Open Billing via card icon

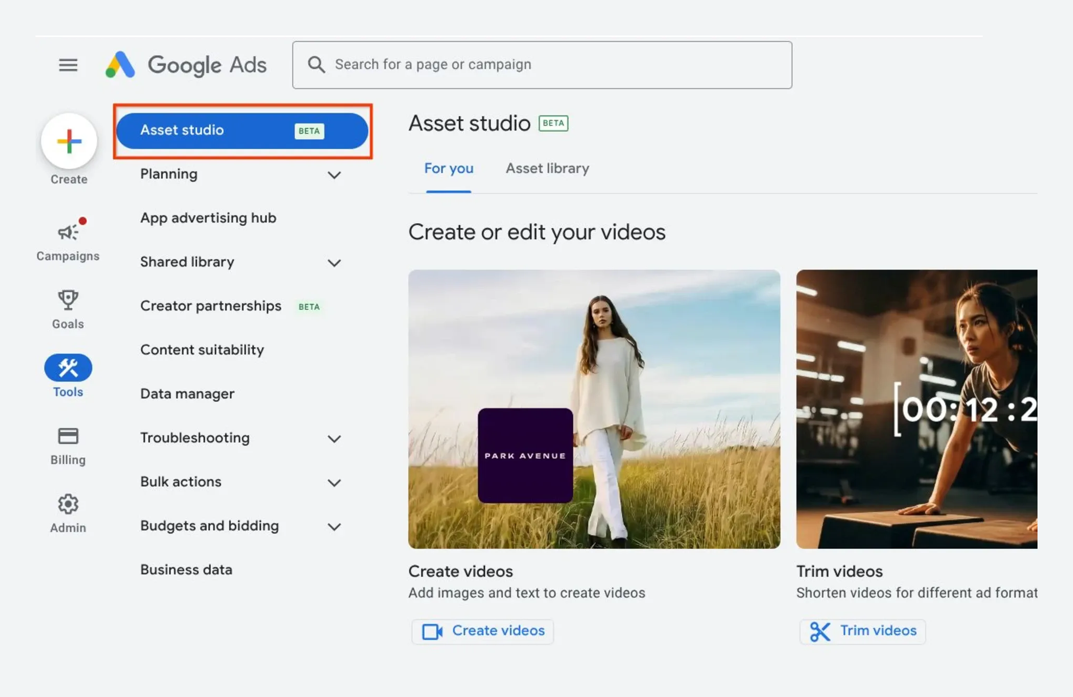pyautogui.click(x=68, y=436)
